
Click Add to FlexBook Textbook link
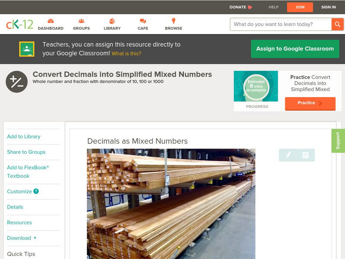(x=28, y=171)
